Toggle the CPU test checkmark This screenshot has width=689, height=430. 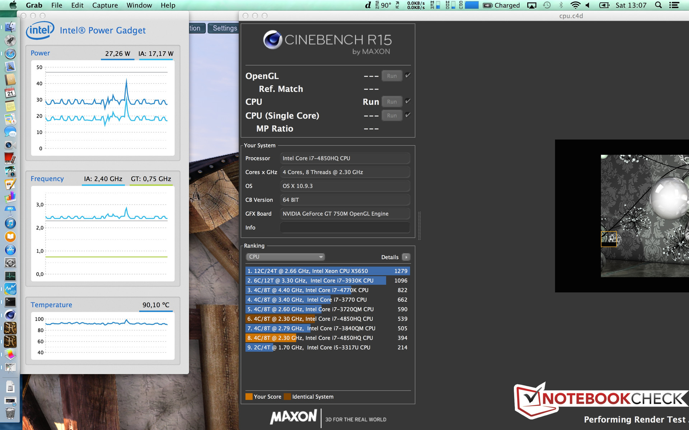(x=408, y=101)
